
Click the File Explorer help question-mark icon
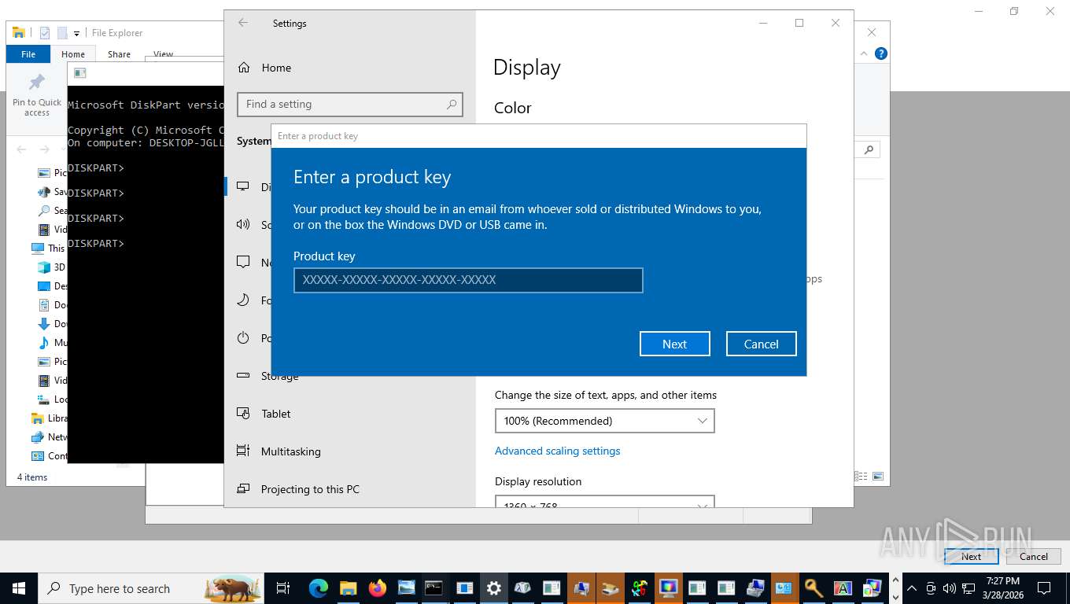click(x=881, y=53)
